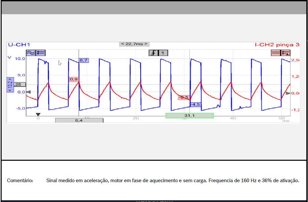Viewport: 308px width, 202px height.
Task: Click the CH2 zero-level marker on right axis
Action: tap(288, 93)
